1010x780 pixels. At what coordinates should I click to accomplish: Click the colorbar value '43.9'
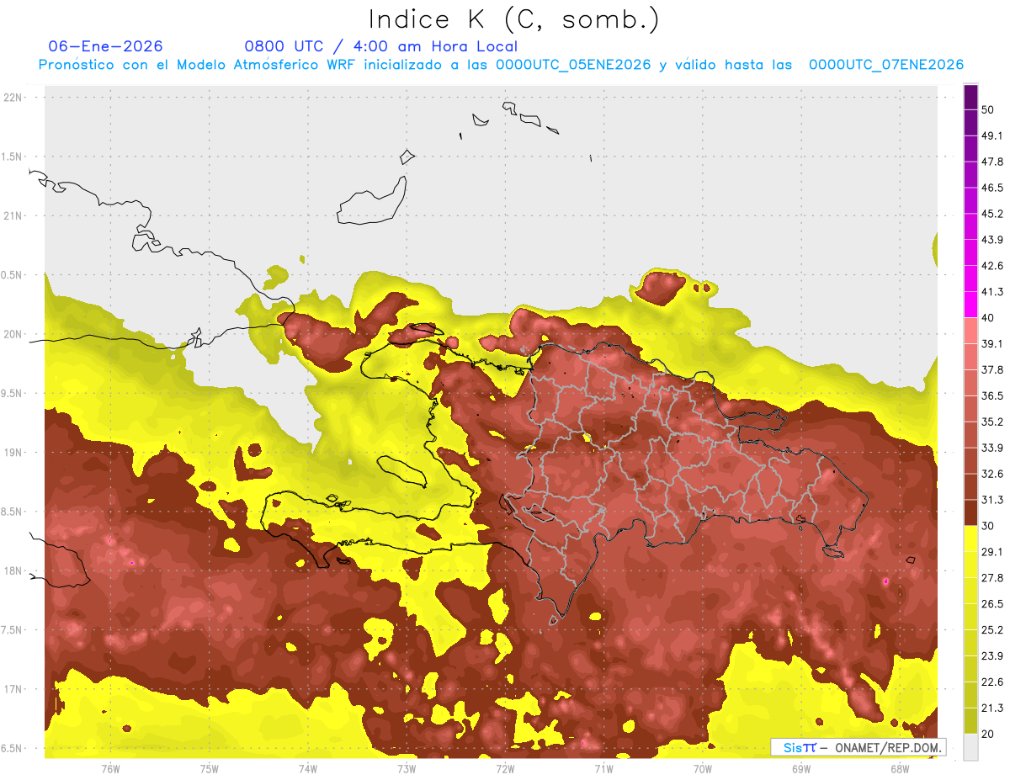pyautogui.click(x=992, y=240)
